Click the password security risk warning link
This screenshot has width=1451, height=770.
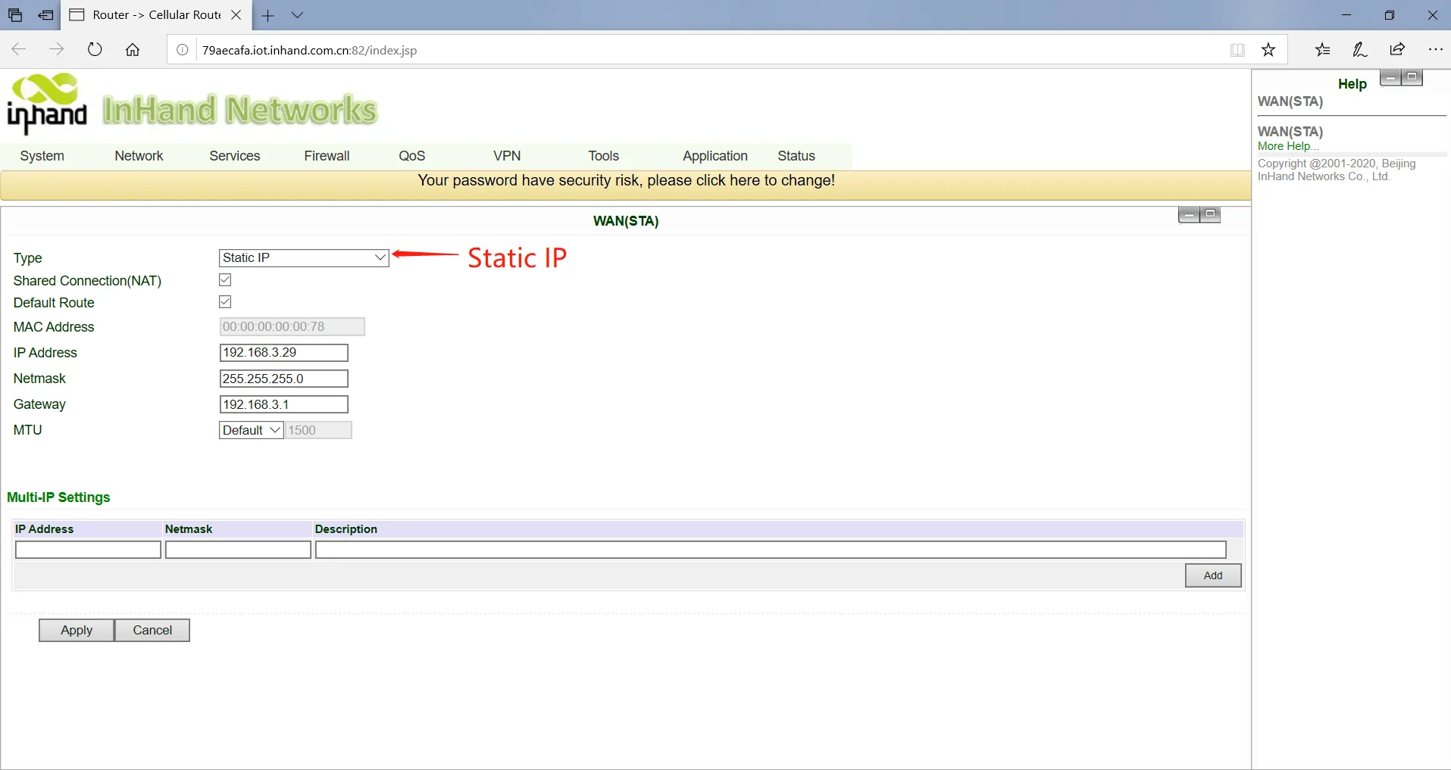(x=627, y=181)
